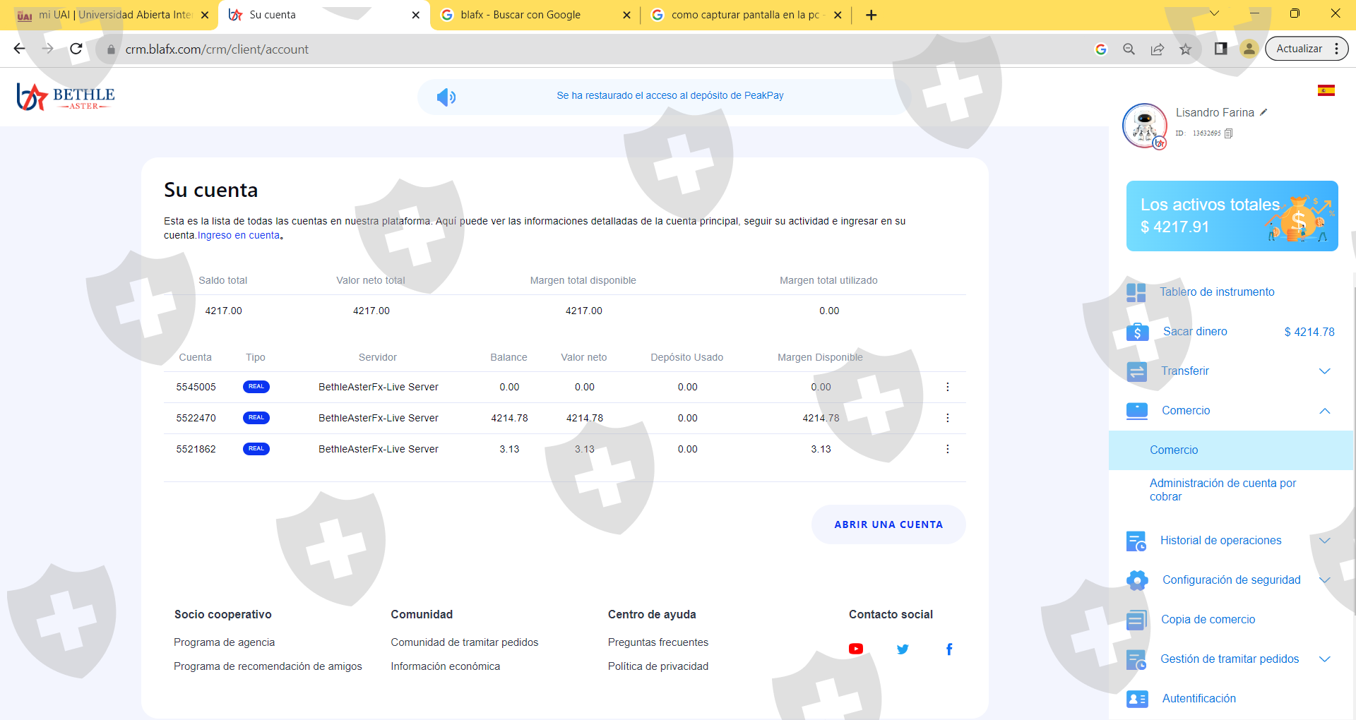Image resolution: width=1356 pixels, height=720 pixels.
Task: Open Sacar dinero from sidebar
Action: pos(1194,332)
